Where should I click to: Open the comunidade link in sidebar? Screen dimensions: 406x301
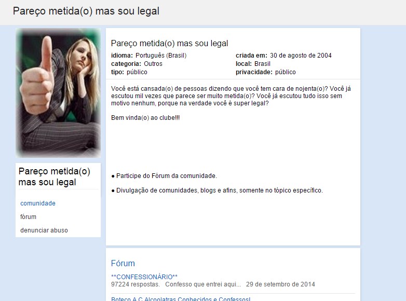point(38,203)
